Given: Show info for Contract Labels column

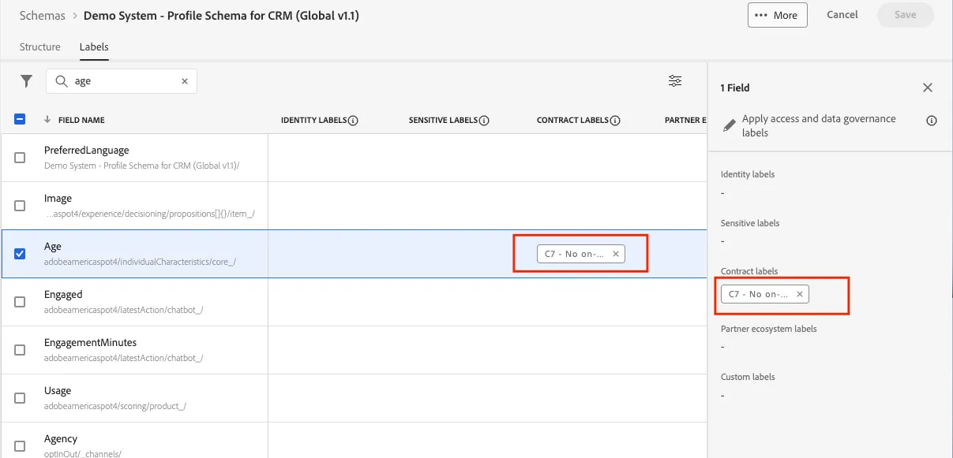Looking at the screenshot, I should tap(615, 121).
